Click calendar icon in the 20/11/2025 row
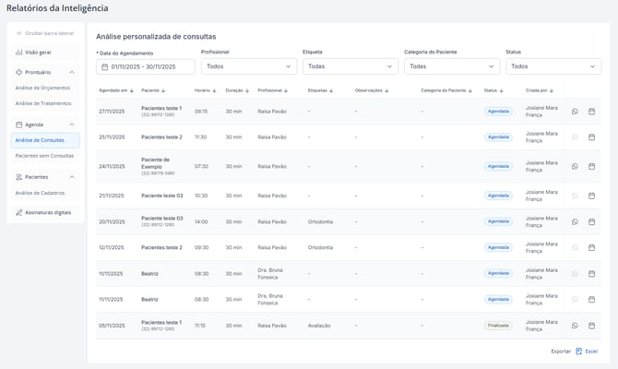The width and height of the screenshot is (618, 369). click(591, 221)
